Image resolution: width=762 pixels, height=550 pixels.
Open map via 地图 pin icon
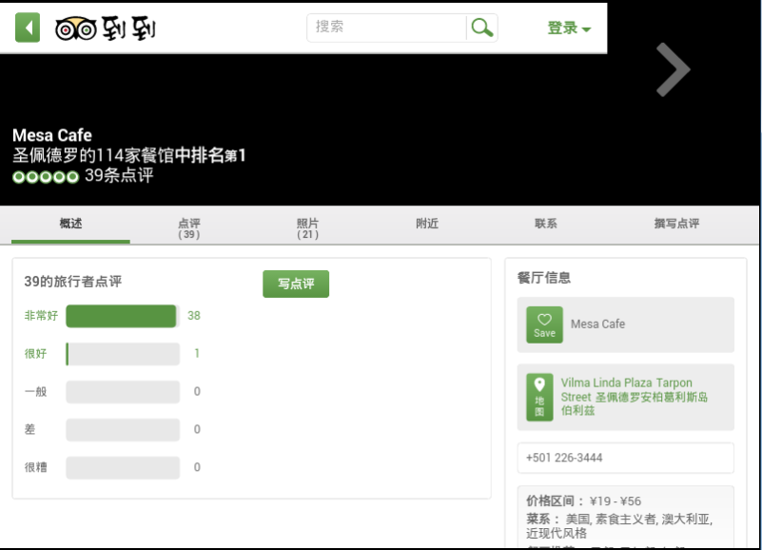[539, 397]
